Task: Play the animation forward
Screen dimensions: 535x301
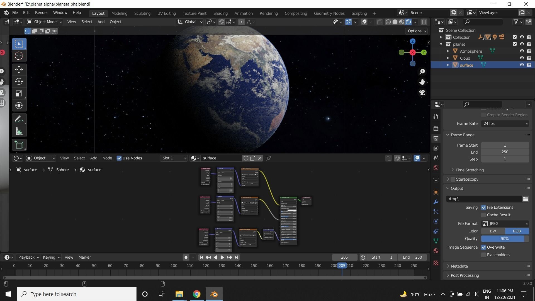Action: click(x=222, y=257)
